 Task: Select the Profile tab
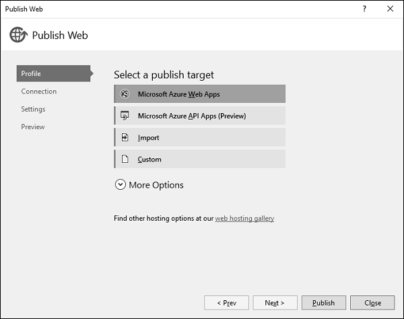pyautogui.click(x=53, y=73)
